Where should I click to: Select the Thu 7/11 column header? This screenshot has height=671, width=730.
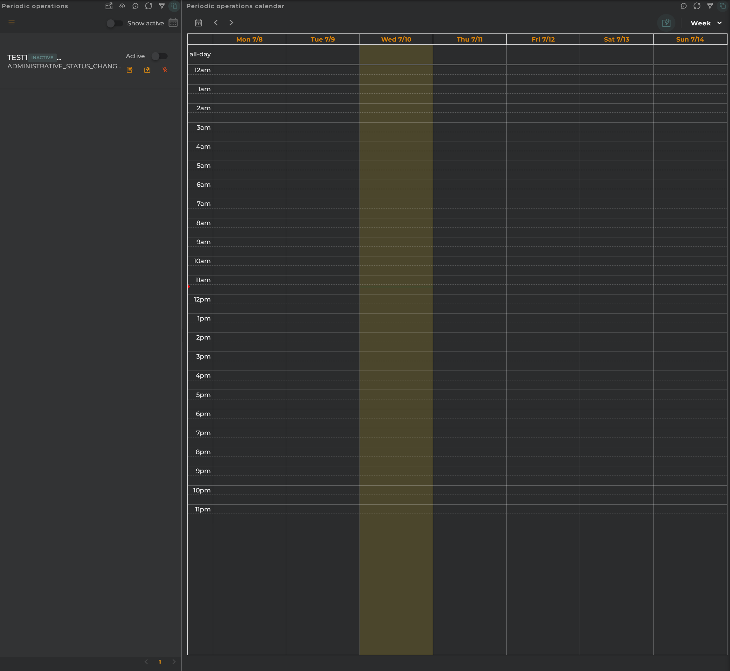click(470, 39)
